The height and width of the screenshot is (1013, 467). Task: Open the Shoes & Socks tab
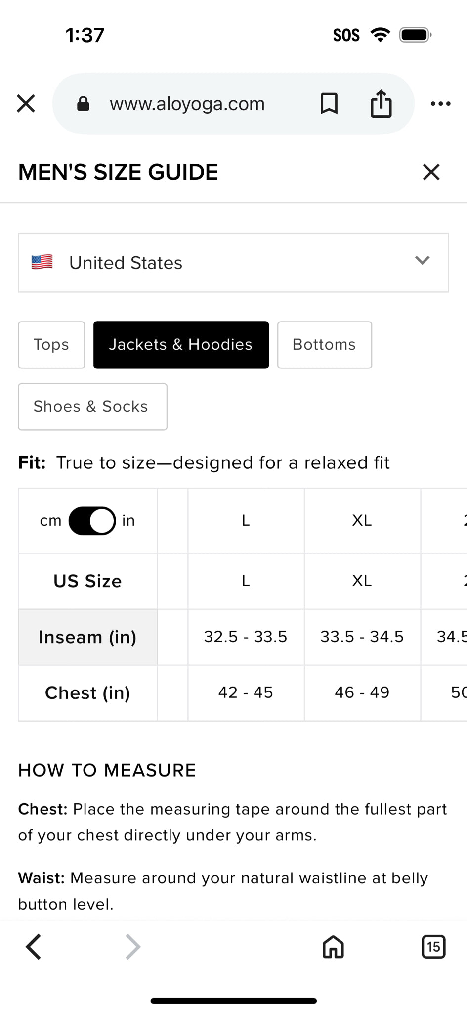pyautogui.click(x=92, y=407)
